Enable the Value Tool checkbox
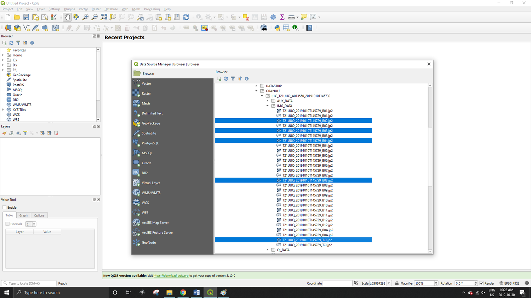This screenshot has width=531, height=298. 5,207
